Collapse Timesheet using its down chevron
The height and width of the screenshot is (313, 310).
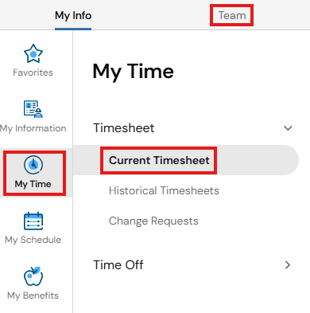click(288, 128)
